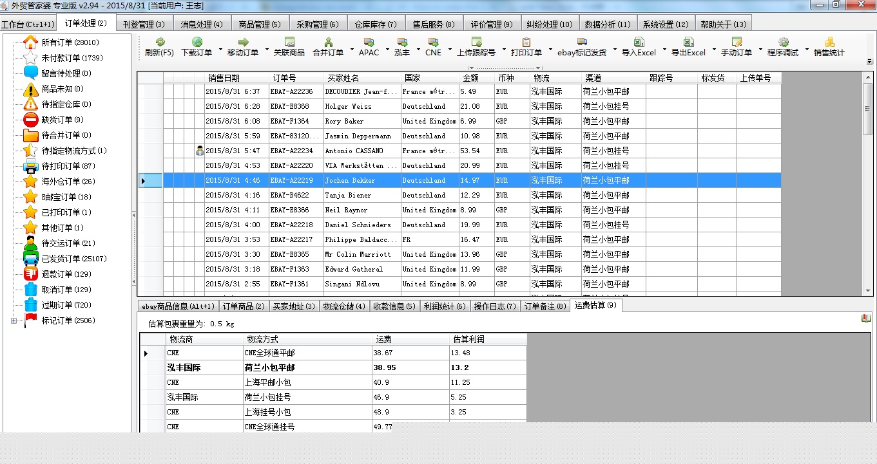Click the 导出Excel export icon

(688, 42)
